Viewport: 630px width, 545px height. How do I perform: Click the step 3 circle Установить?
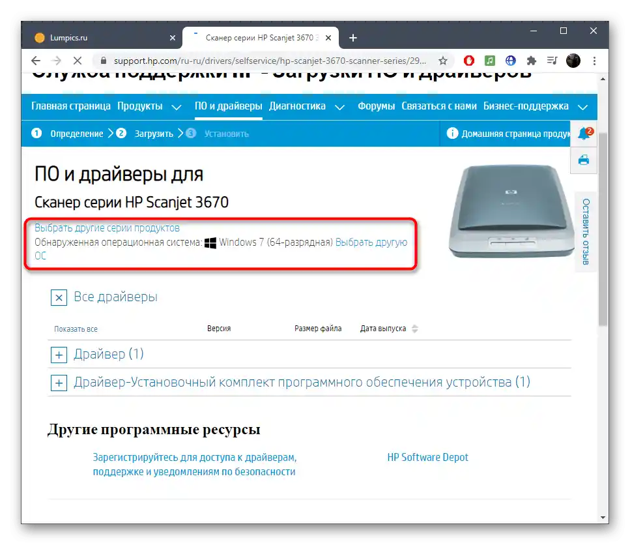[192, 133]
